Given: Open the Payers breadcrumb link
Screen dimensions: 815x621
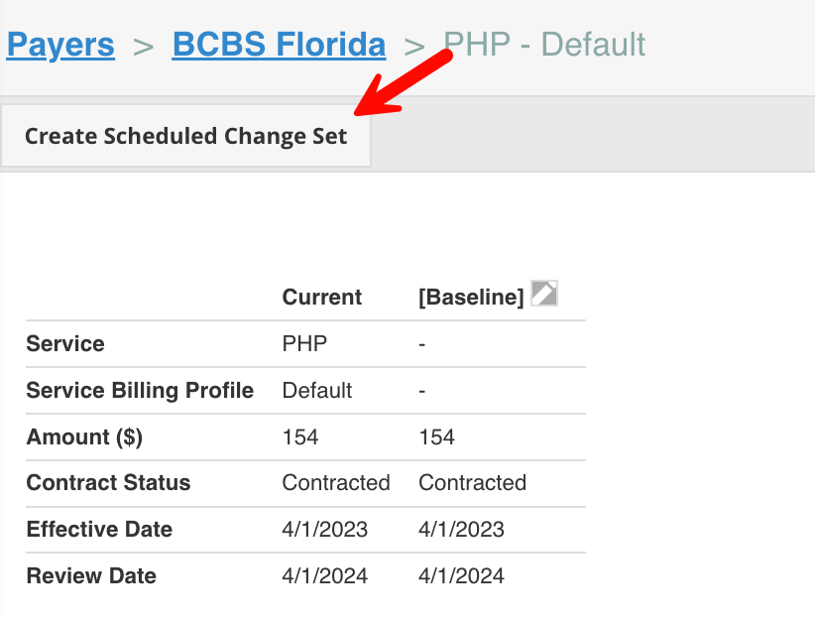Looking at the screenshot, I should tap(60, 45).
